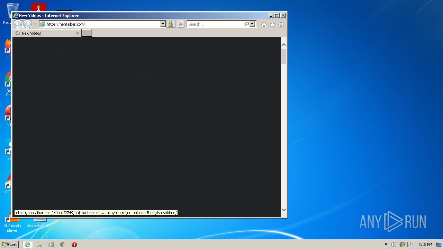Launch Google Chrome from the taskbar
The image size is (443, 249).
point(63,245)
